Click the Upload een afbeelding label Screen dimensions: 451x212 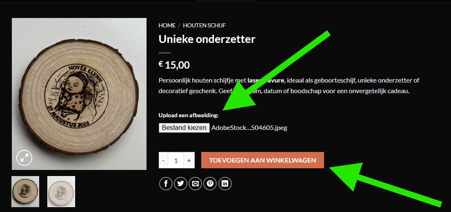click(189, 115)
